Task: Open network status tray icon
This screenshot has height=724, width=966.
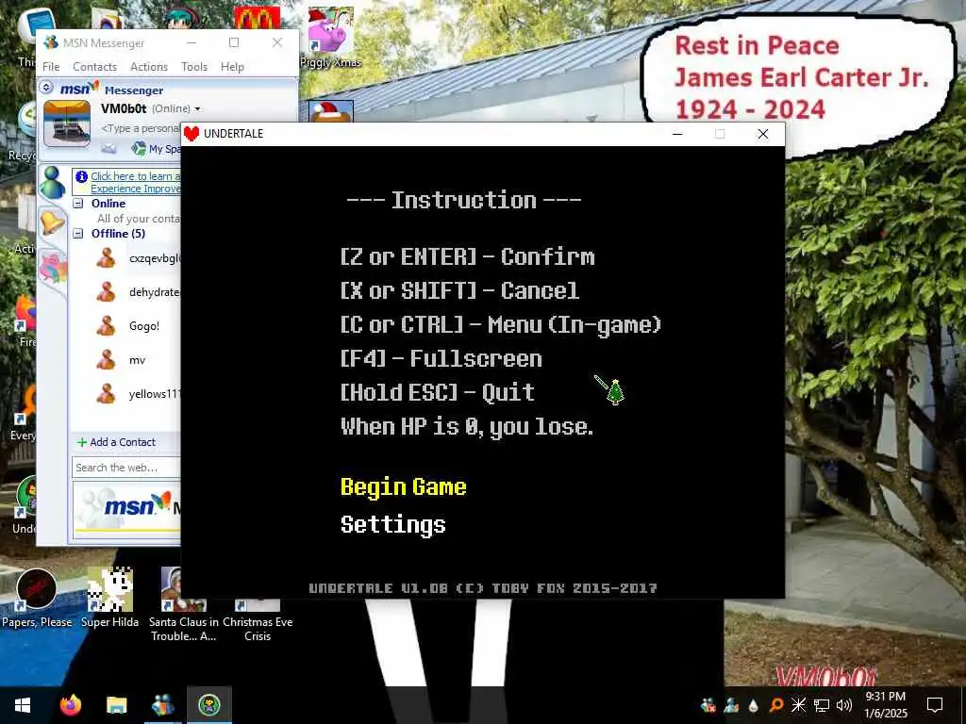Action: (822, 705)
